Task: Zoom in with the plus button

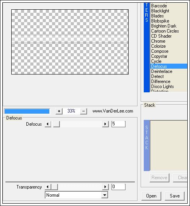Action: pos(59,111)
